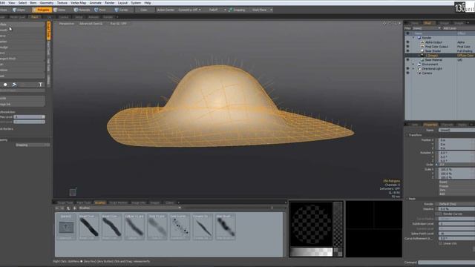Click the add plus icon in brush browser

[x=74, y=208]
